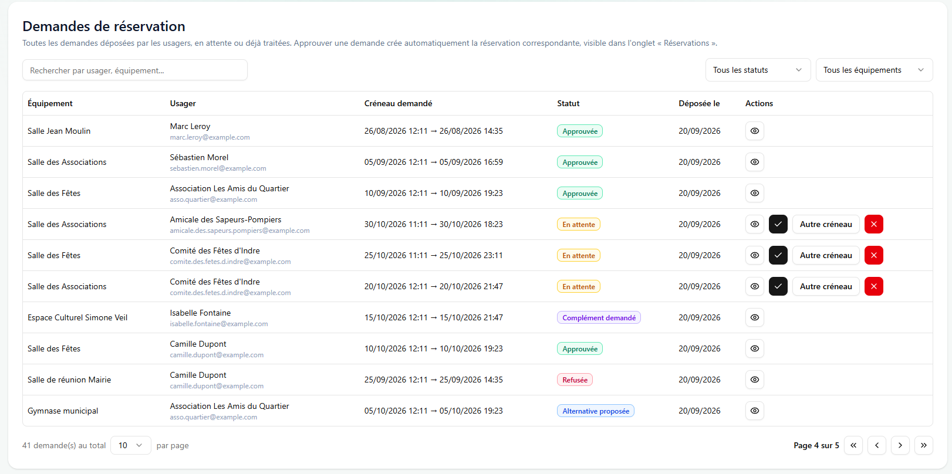Click the '41 demande(s) au total' count
The width and height of the screenshot is (952, 474).
click(x=64, y=445)
